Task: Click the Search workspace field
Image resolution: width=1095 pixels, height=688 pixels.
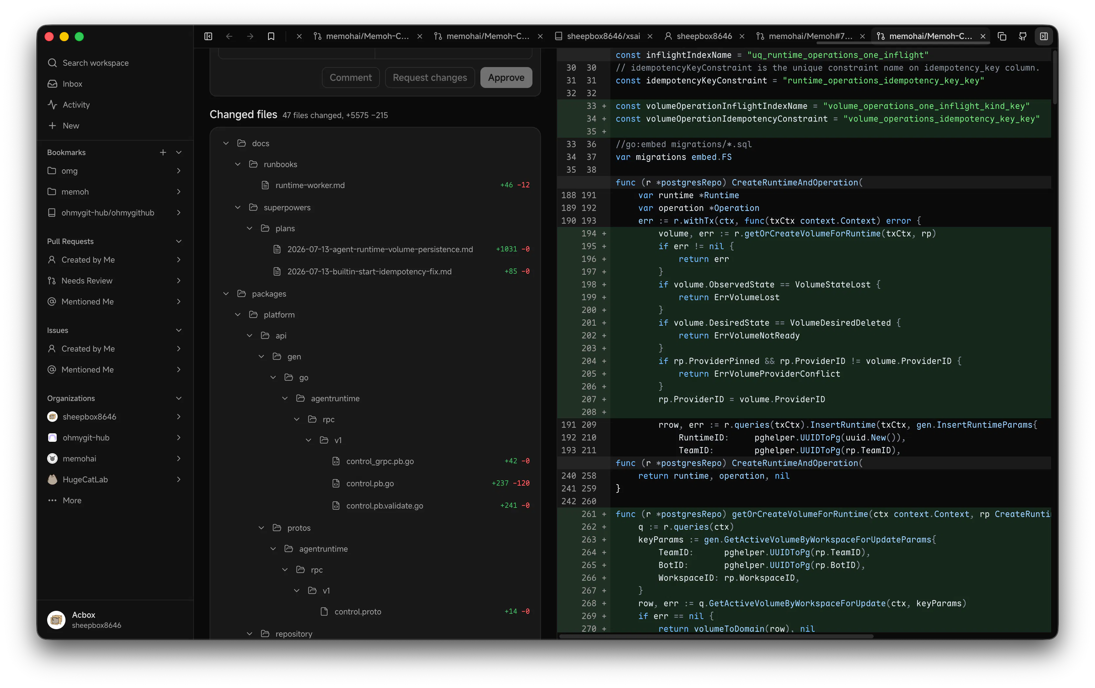Action: 115,63
